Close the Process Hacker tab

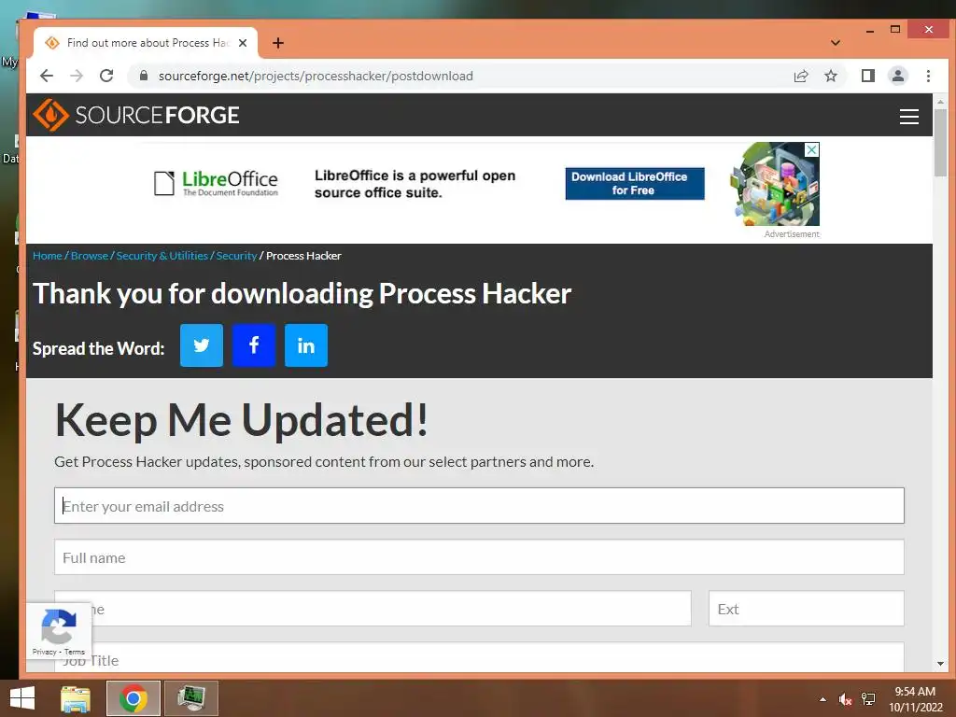(x=243, y=43)
